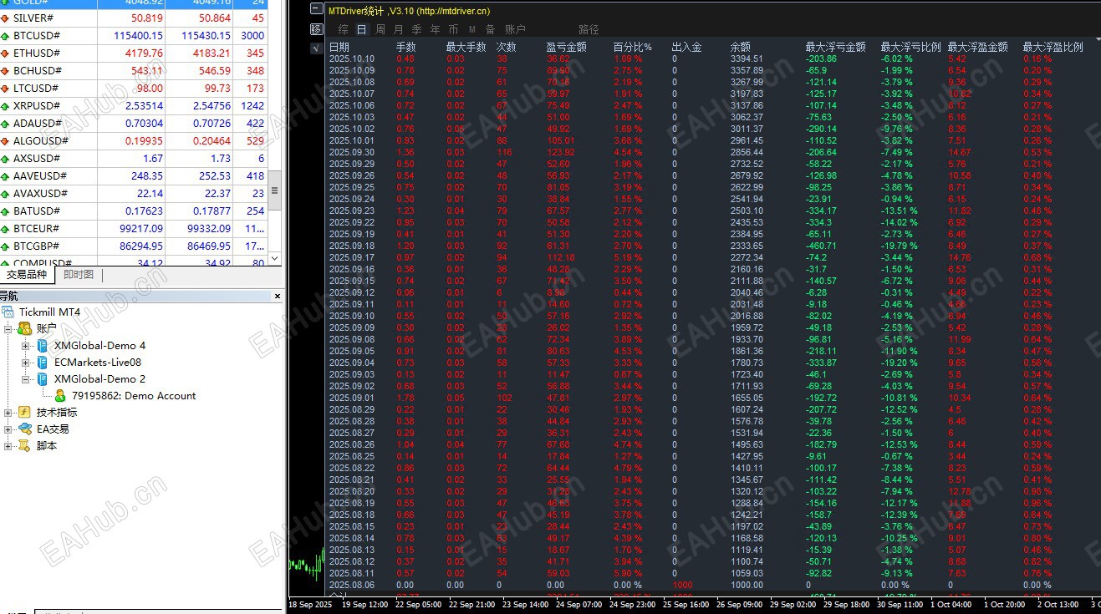The image size is (1101, 614).
Task: Click the AAVEUSD# up-arrow icon
Action: click(6, 176)
